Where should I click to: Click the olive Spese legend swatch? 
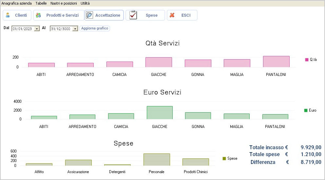(224, 158)
